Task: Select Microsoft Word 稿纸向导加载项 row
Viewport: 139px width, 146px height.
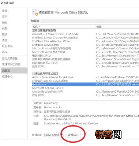Action: click(x=86, y=48)
